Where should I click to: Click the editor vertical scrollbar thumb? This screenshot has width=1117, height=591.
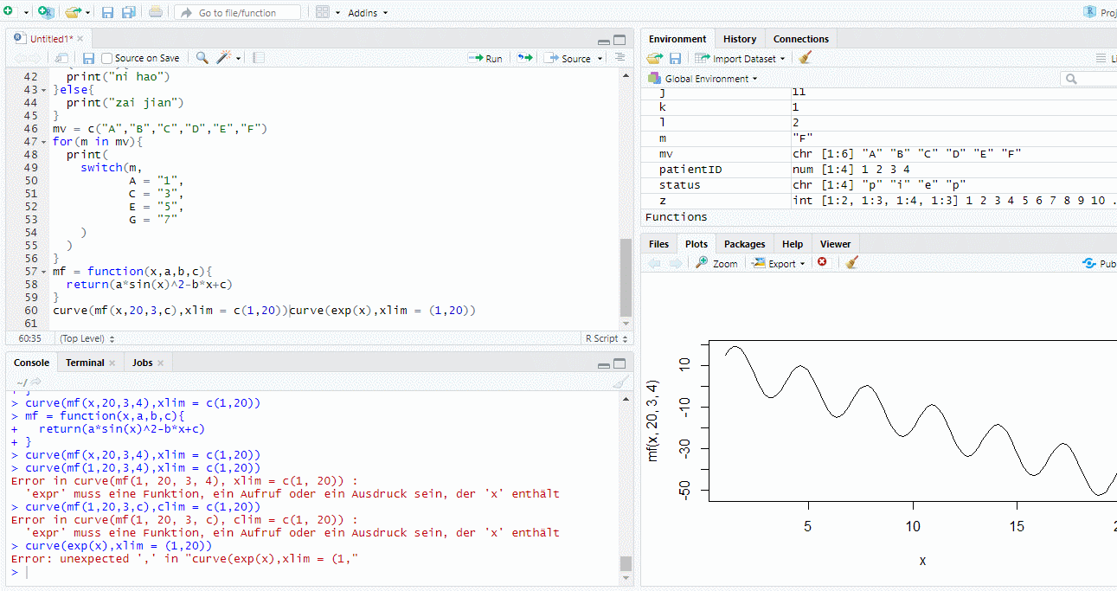[626, 278]
